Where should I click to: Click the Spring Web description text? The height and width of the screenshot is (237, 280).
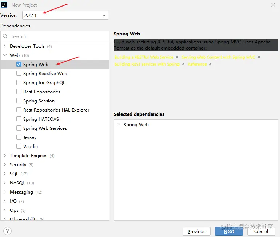[x=196, y=45]
